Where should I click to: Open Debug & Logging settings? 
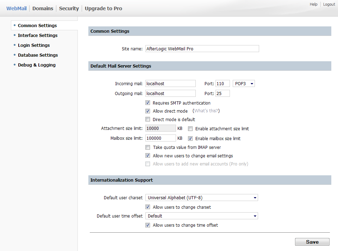37,65
